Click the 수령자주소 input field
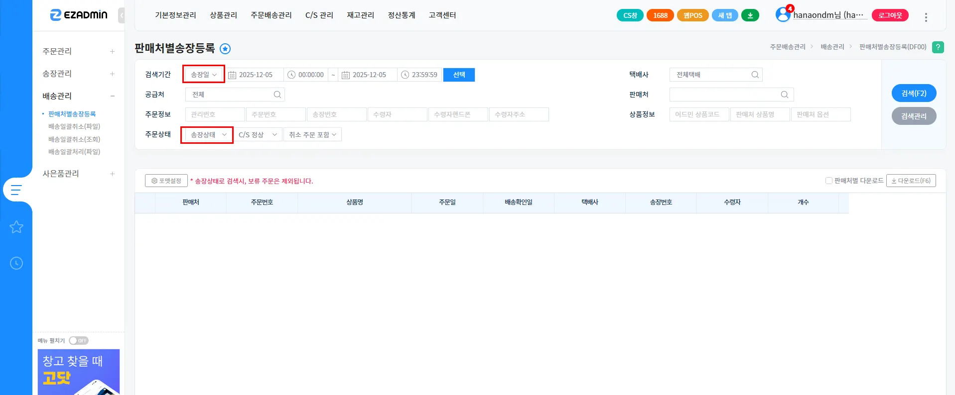This screenshot has height=395, width=955. pos(519,114)
